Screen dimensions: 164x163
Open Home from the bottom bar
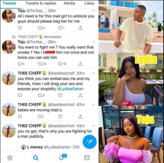[x=10, y=158]
